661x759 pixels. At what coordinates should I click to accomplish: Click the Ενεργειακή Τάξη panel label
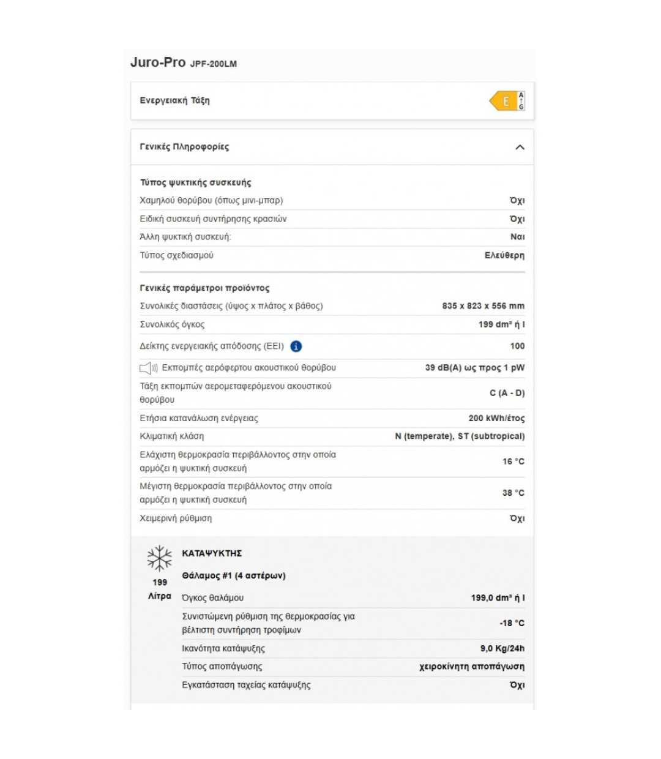point(174,100)
